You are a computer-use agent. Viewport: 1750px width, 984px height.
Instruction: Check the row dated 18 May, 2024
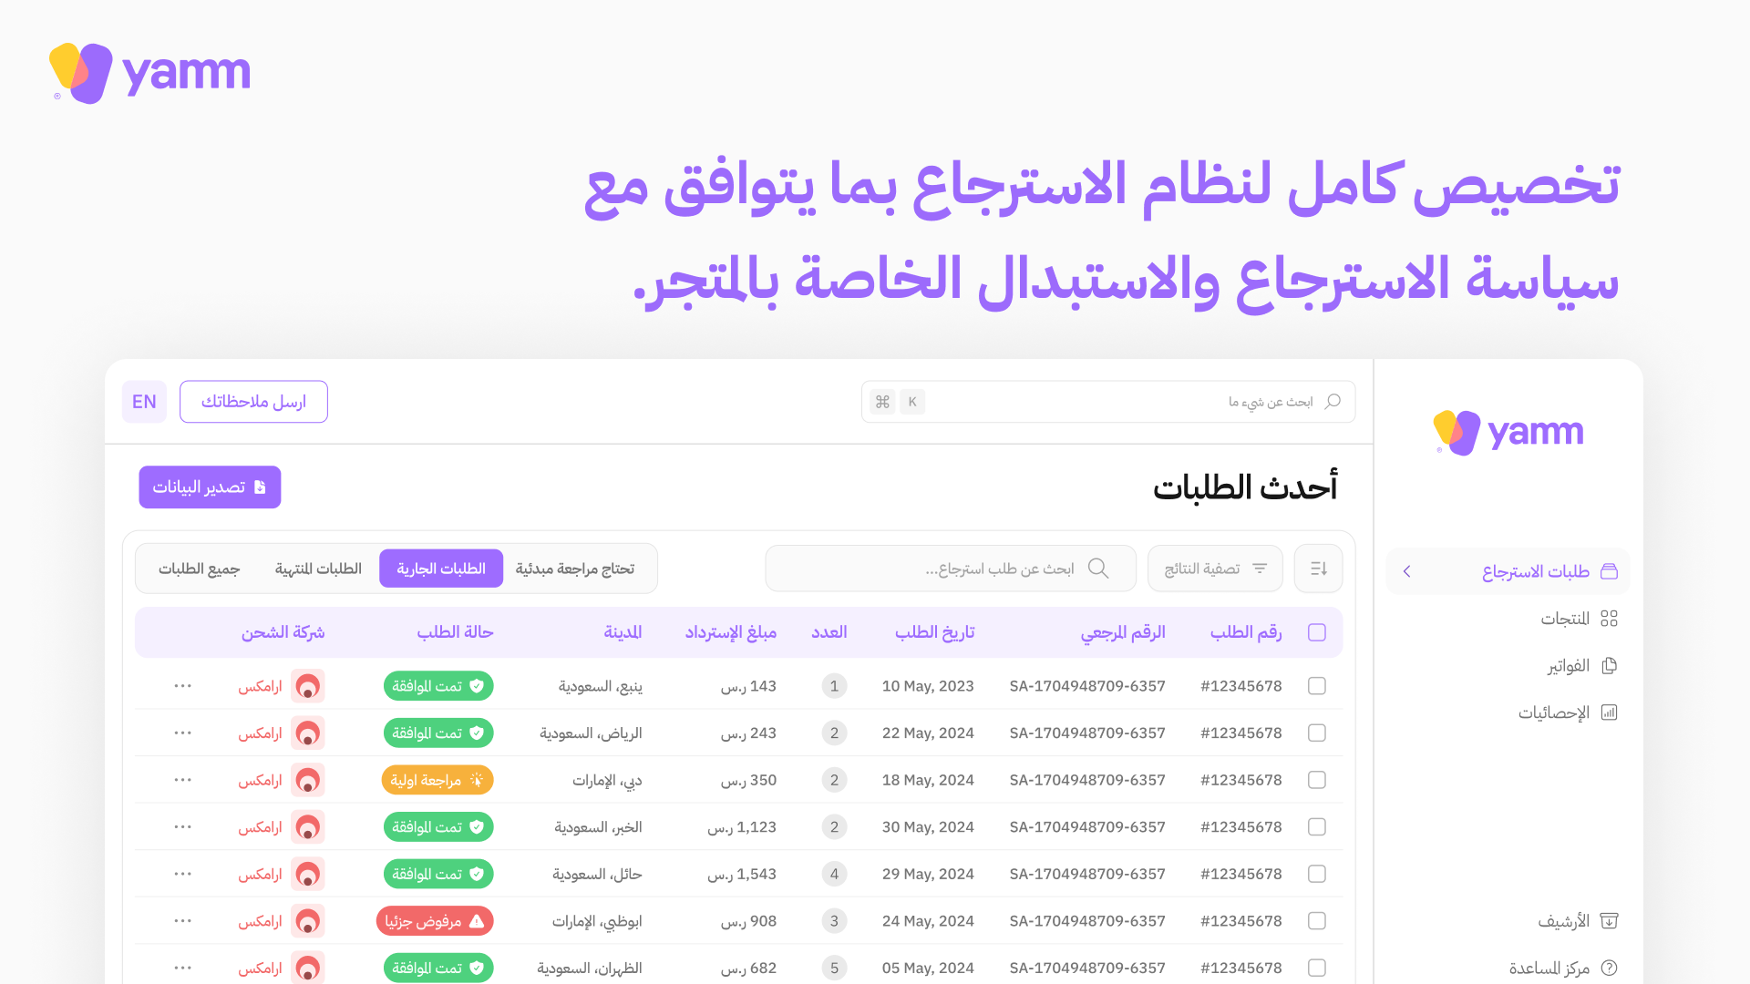tap(1316, 780)
